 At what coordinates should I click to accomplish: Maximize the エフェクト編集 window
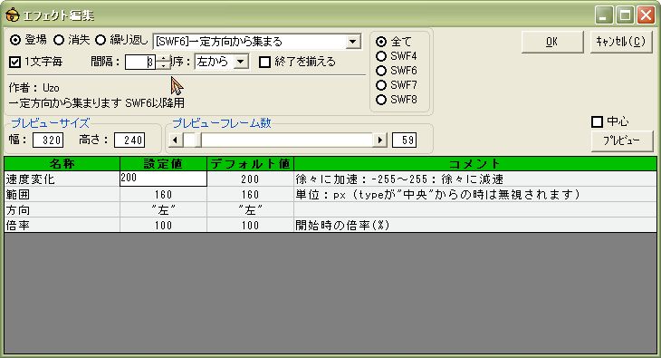point(625,15)
